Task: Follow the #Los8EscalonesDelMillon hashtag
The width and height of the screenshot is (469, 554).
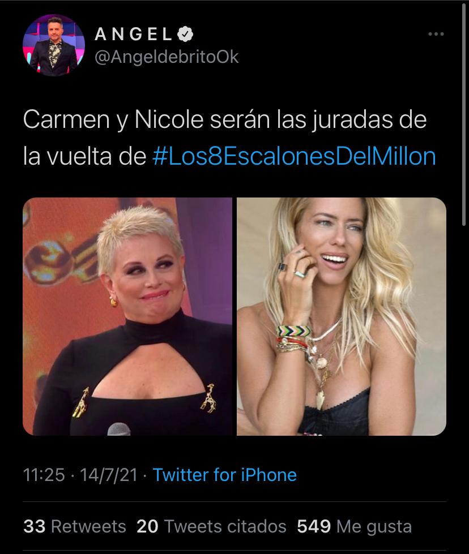Action: click(294, 156)
